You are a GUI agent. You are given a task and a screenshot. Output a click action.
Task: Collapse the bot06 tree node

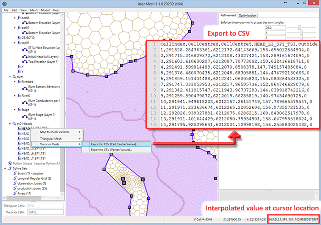pos(15,18)
